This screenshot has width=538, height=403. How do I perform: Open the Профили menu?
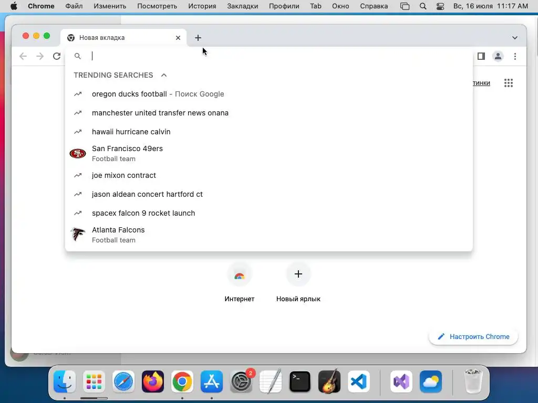284,6
